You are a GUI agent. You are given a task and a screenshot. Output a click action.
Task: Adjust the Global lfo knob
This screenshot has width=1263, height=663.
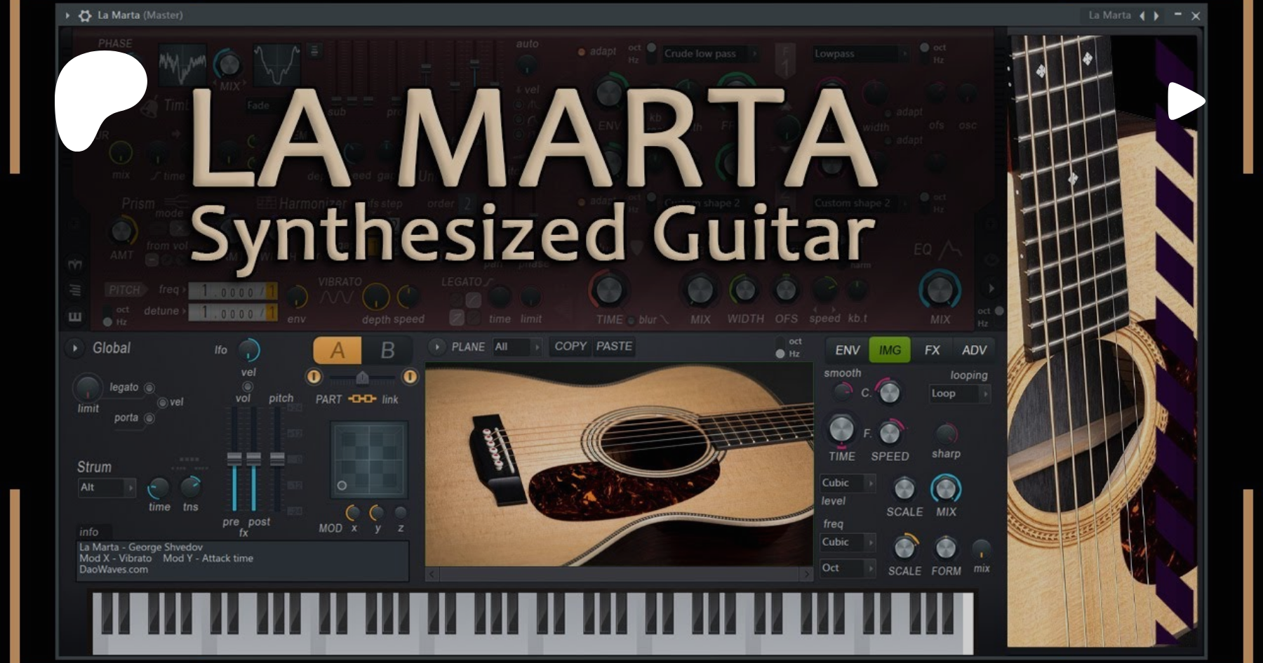[x=249, y=349]
